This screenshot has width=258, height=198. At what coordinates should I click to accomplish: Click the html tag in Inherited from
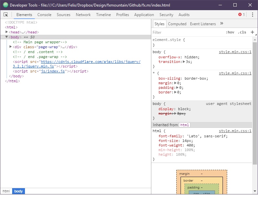pyautogui.click(x=184, y=125)
